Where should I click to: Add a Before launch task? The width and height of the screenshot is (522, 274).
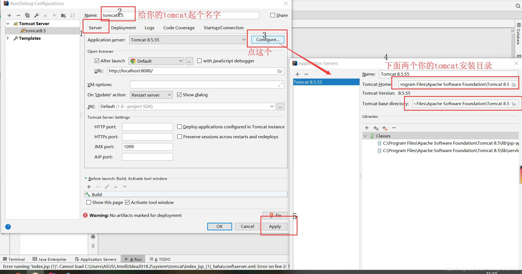point(89,187)
